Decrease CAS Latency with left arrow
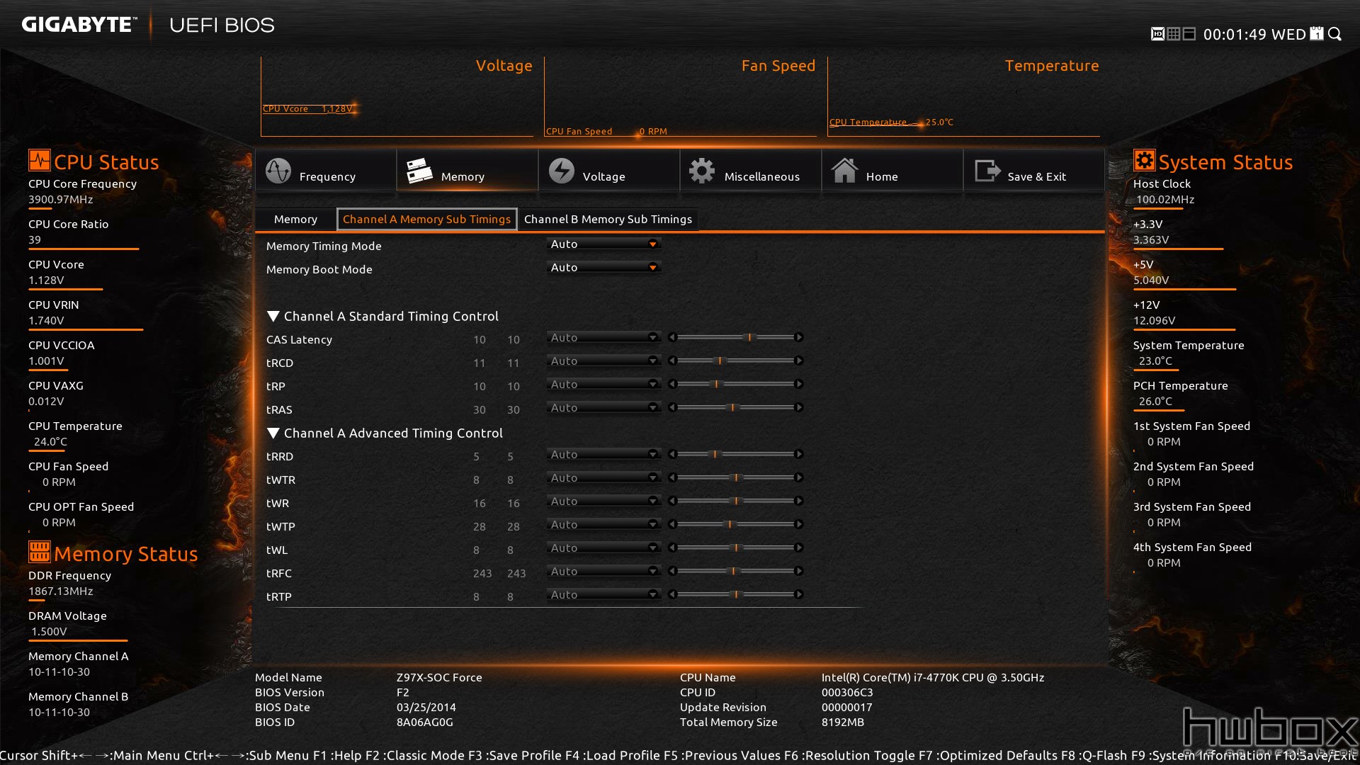Screen dimensions: 1360x765 pyautogui.click(x=672, y=337)
